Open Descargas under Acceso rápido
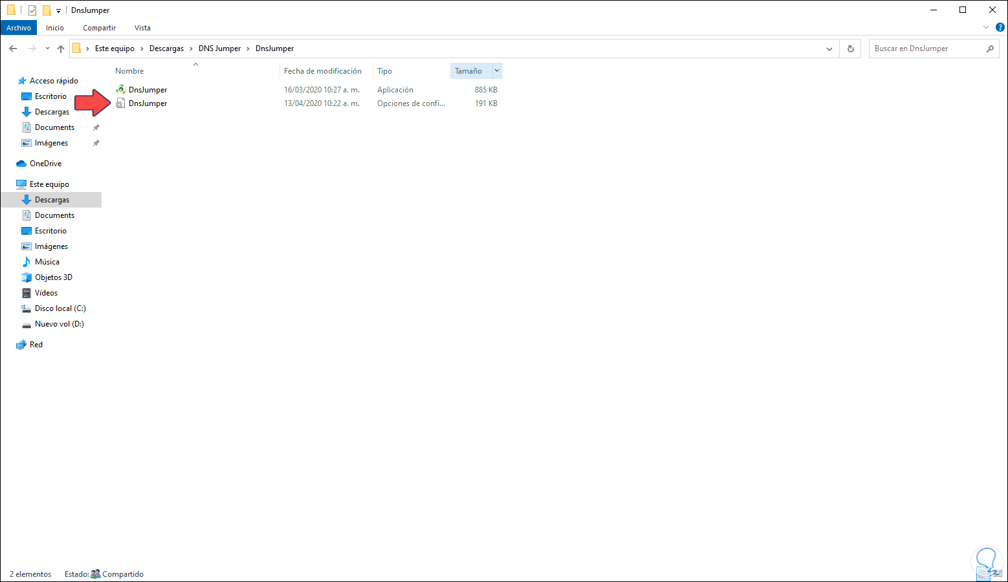Viewport: 1008px width, 582px height. [52, 112]
